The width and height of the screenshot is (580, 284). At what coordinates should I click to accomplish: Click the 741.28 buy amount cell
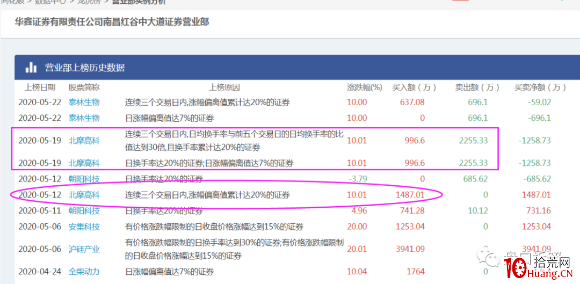pos(412,211)
